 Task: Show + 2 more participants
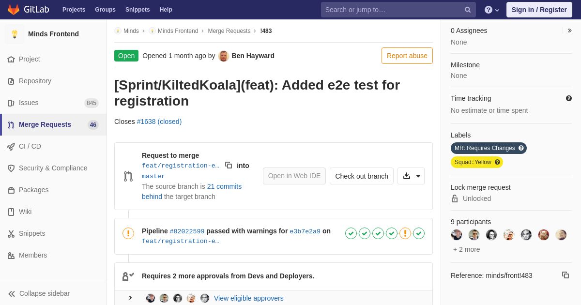click(467, 249)
